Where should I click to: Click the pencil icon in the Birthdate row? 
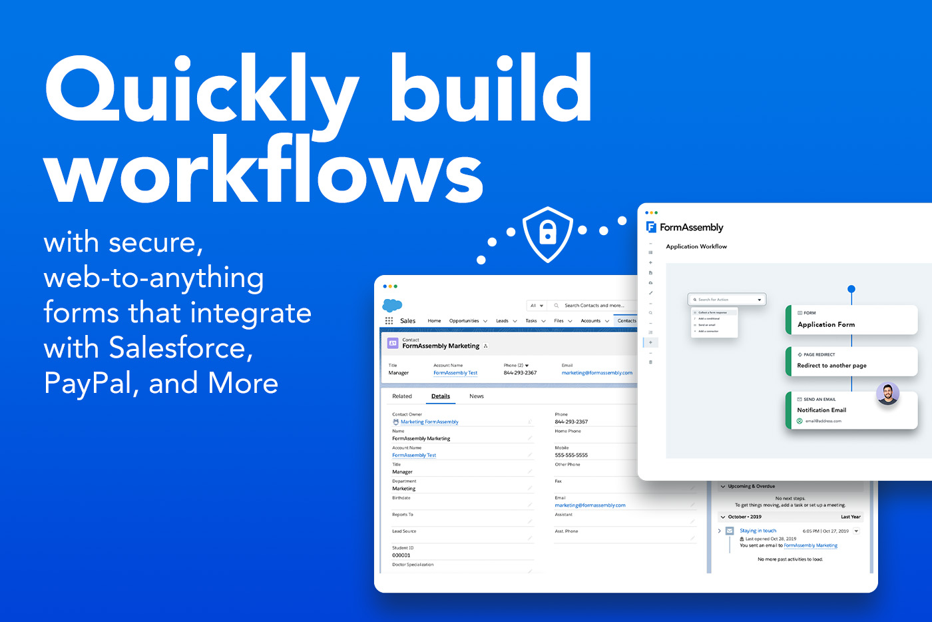click(530, 505)
